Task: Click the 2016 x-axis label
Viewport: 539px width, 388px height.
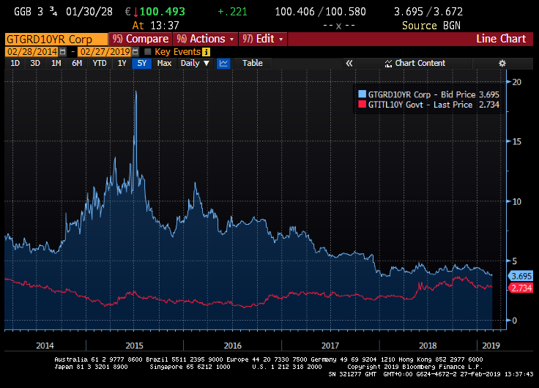Action: click(233, 346)
